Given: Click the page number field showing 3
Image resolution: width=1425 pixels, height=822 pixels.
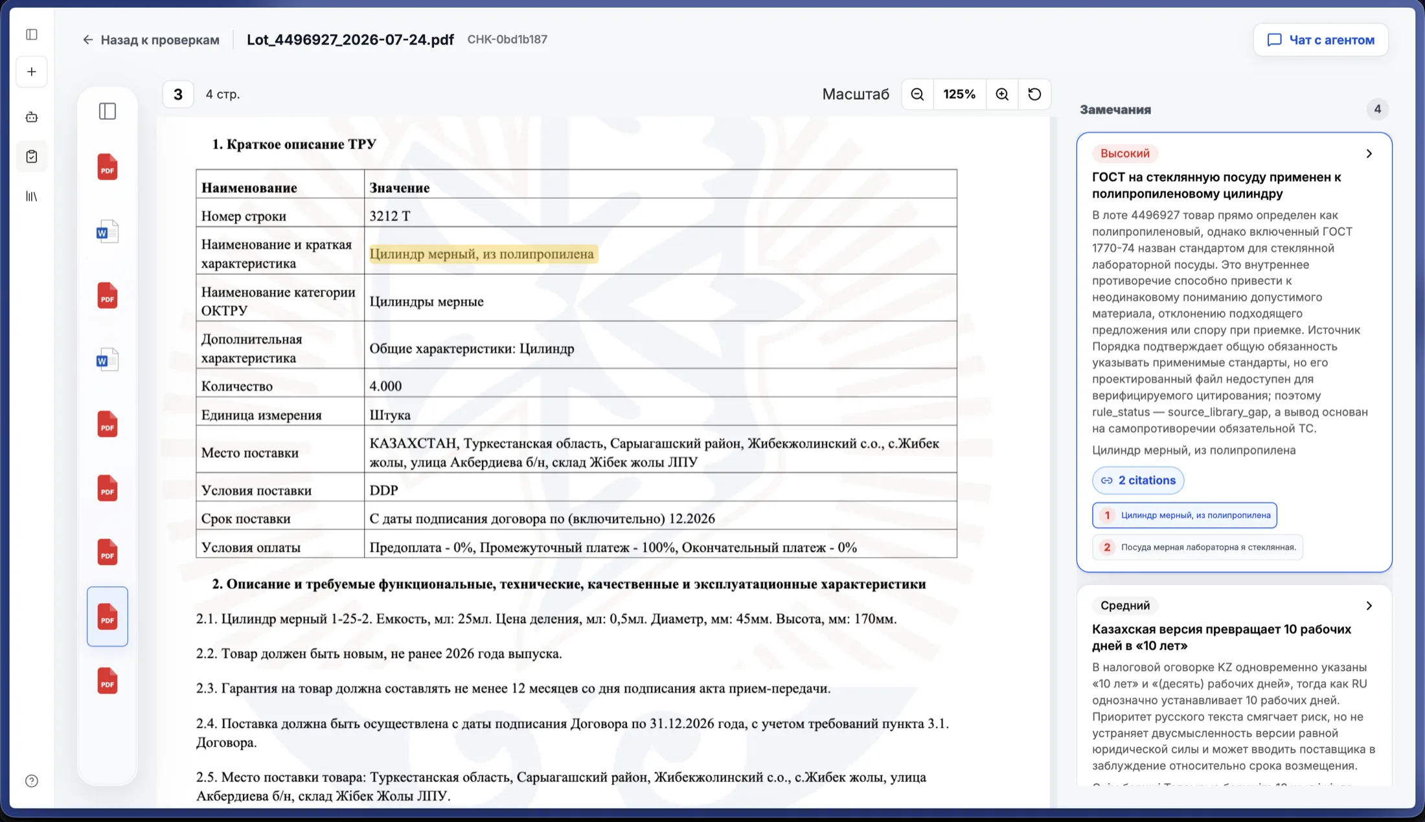Looking at the screenshot, I should 178,95.
